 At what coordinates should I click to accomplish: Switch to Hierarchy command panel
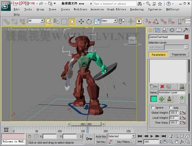164,30
